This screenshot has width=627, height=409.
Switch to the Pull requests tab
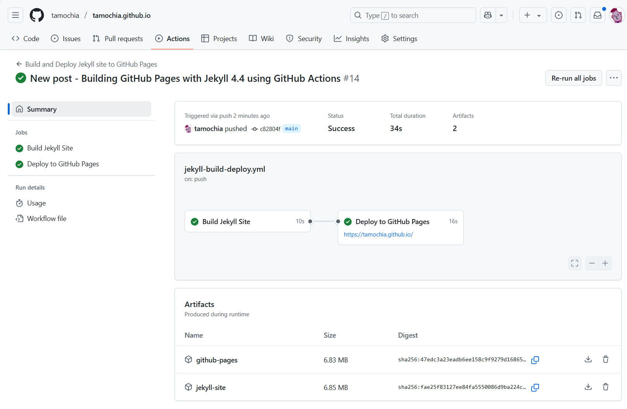pyautogui.click(x=118, y=38)
